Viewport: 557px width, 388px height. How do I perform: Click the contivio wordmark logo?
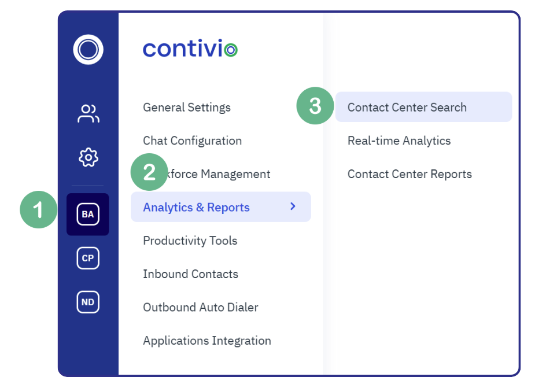coord(190,49)
